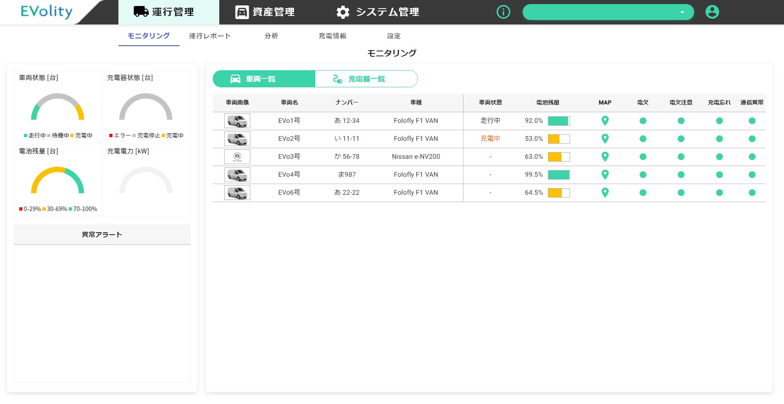Click 電欠 status dot for EVo2号
Viewport: 784px width, 404px height.
tap(643, 139)
